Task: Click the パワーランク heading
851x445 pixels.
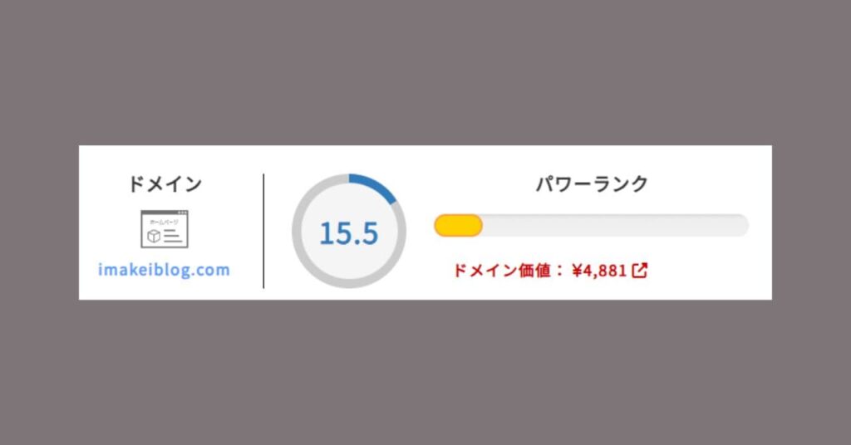Action: 591,184
